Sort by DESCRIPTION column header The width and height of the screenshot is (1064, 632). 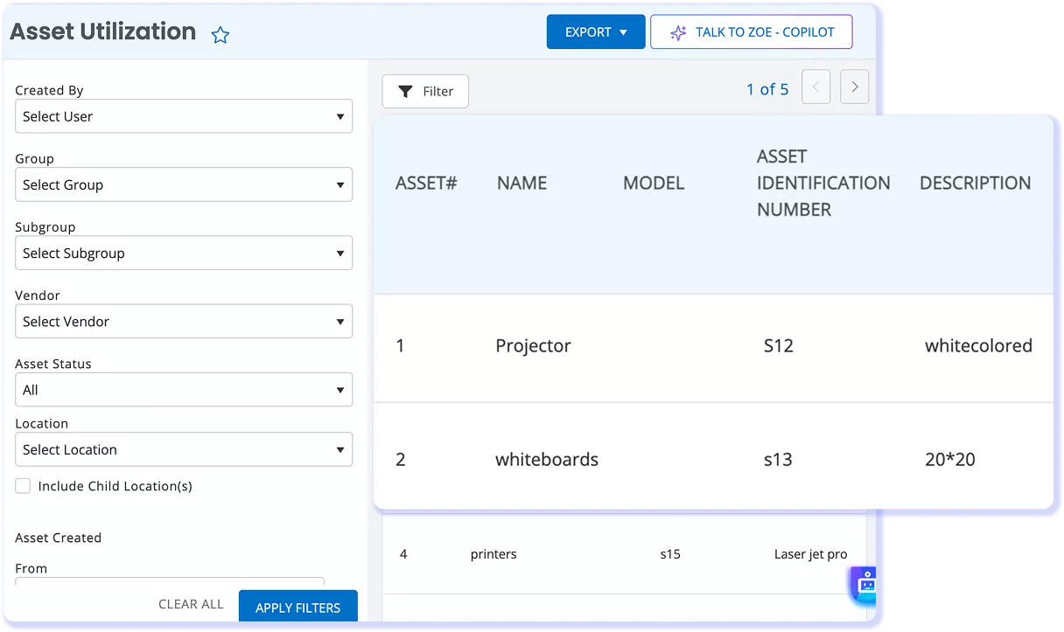click(976, 183)
